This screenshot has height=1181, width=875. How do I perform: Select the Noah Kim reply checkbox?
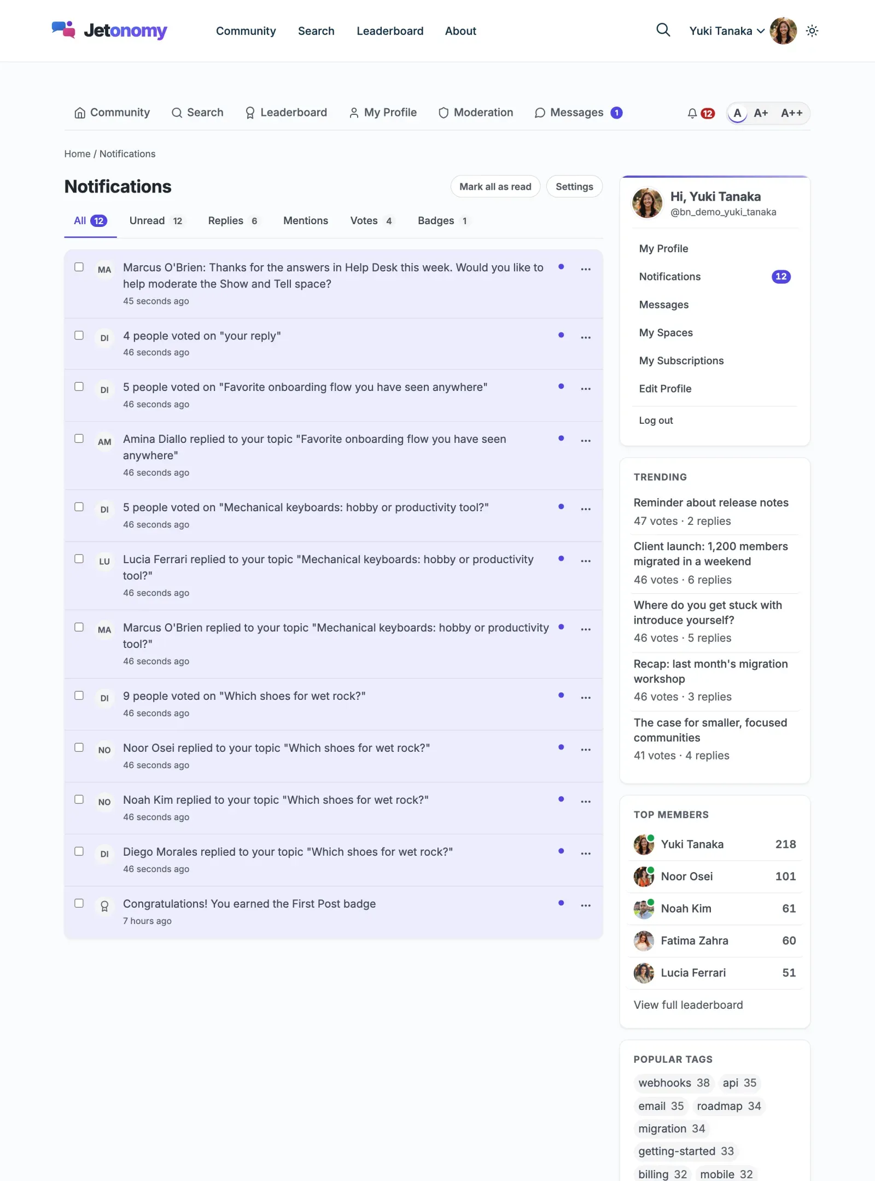79,799
